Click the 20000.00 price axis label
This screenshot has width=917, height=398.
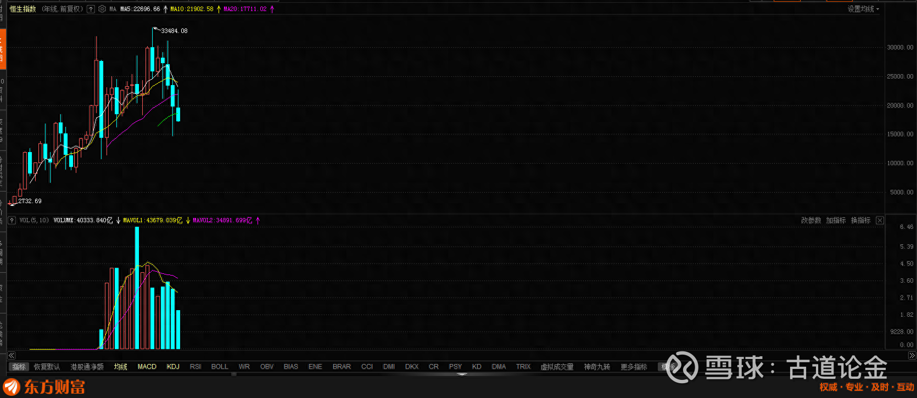901,106
